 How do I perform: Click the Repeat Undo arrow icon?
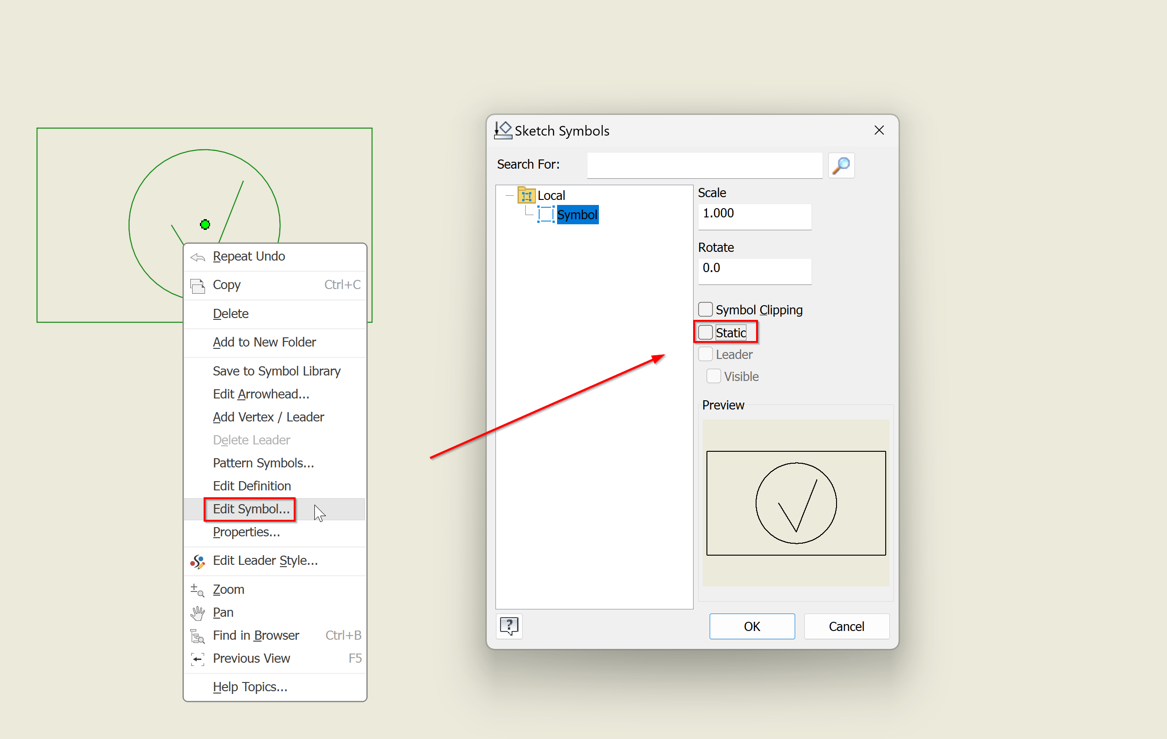tap(197, 257)
